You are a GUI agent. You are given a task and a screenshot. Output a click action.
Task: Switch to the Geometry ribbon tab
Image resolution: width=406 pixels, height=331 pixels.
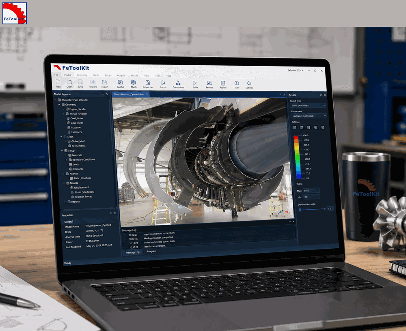[x=82, y=75]
